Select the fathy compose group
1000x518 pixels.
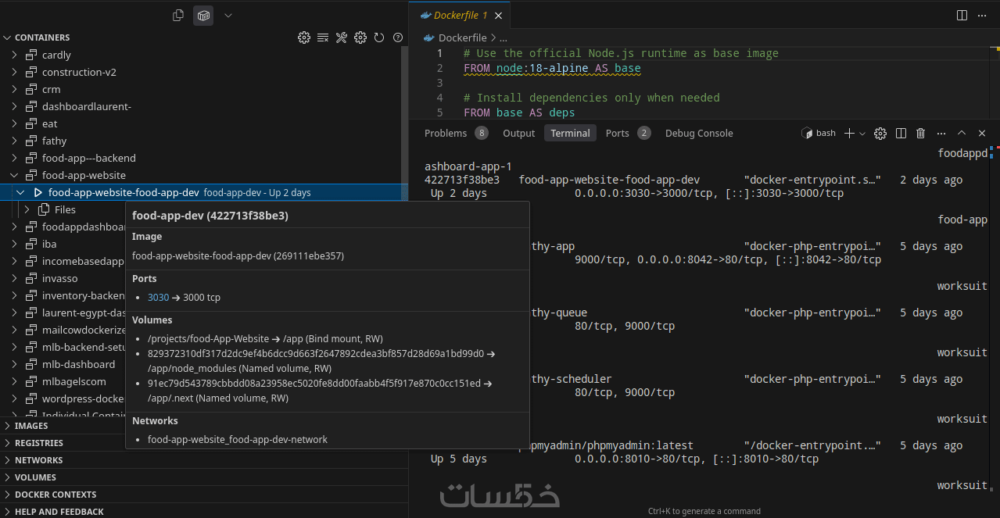click(54, 141)
